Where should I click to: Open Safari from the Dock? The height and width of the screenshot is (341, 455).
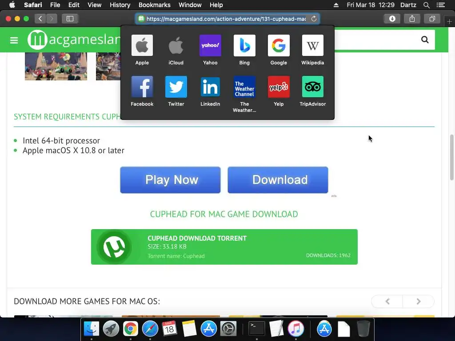(x=150, y=329)
